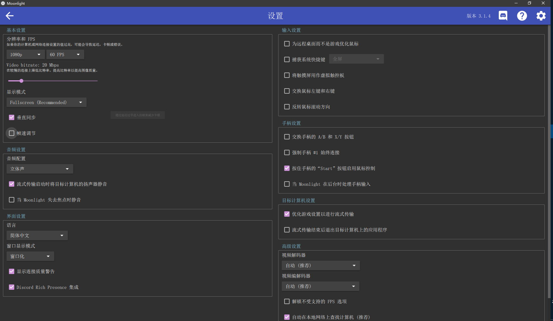
Task: Enable 交换手柄的 A/B 和 X/Y 按钮 checkbox
Action: coord(287,137)
